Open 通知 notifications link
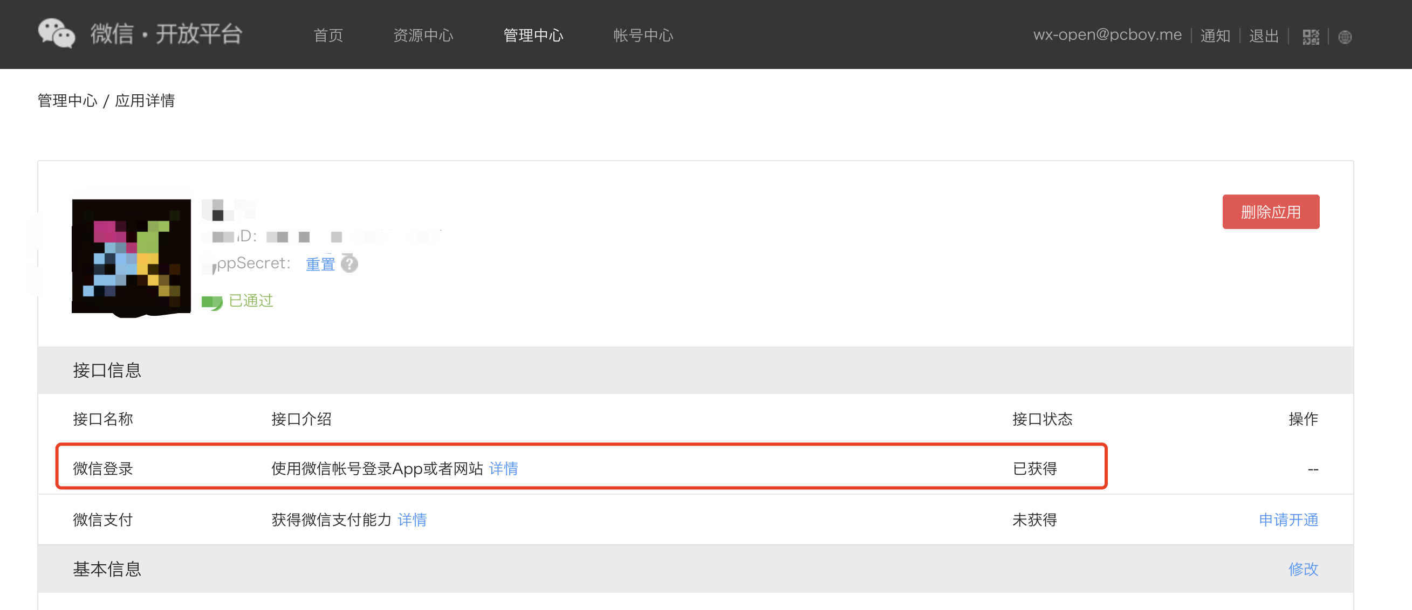Screen dimensions: 1412x610 coord(1215,36)
